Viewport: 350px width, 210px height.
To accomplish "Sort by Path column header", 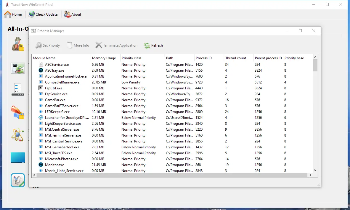I will [179, 58].
